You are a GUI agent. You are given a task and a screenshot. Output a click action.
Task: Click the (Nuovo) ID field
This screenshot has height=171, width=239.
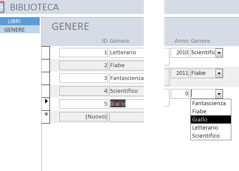pyautogui.click(x=84, y=117)
